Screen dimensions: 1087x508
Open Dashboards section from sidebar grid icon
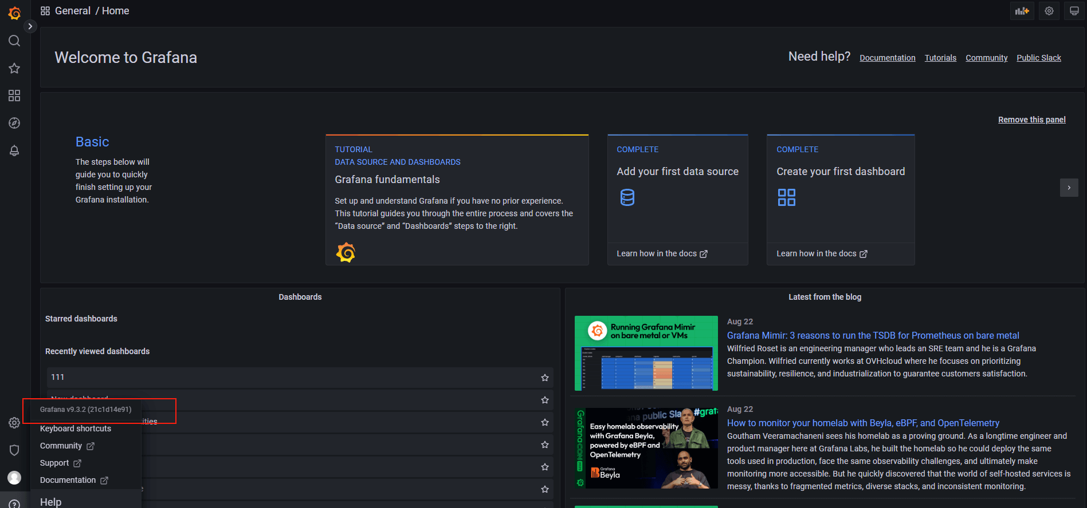pyautogui.click(x=14, y=96)
